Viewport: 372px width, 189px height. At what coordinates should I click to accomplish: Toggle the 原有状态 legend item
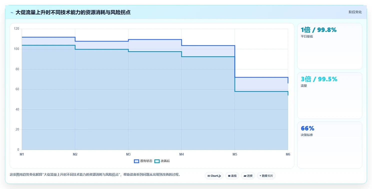pyautogui.click(x=143, y=161)
